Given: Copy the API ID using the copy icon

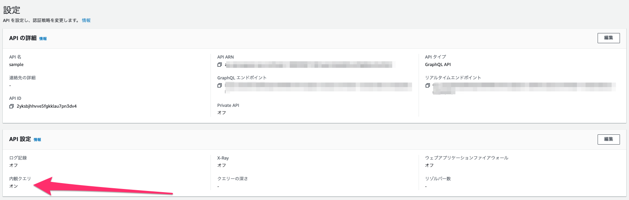Looking at the screenshot, I should coord(11,106).
